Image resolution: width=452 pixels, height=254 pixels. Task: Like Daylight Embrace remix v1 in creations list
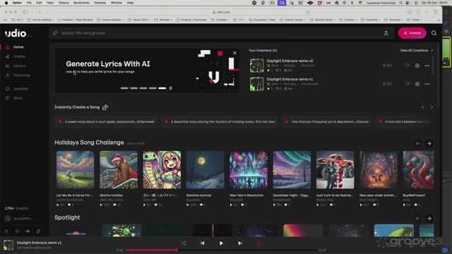point(408,84)
